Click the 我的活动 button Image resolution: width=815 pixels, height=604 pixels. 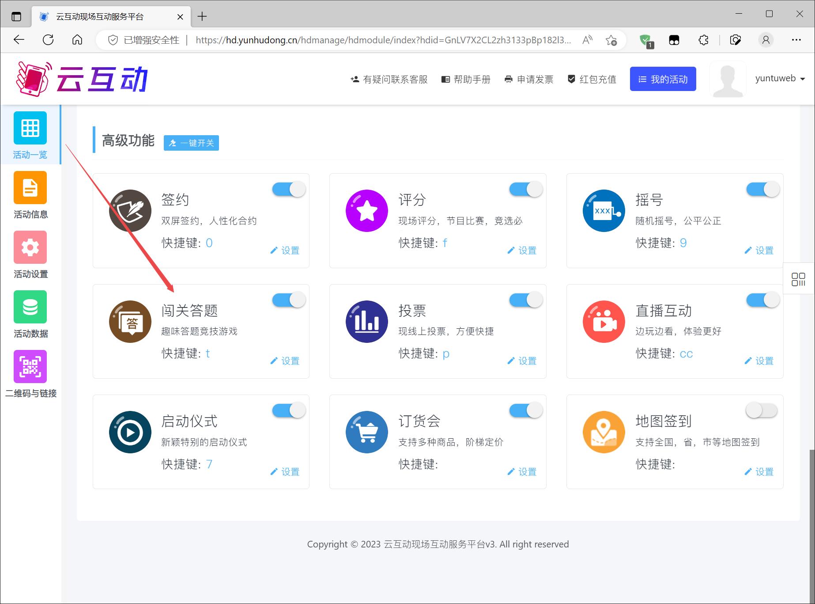663,79
